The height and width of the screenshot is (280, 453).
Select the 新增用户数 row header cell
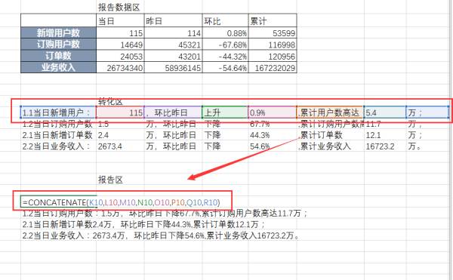[x=58, y=33]
